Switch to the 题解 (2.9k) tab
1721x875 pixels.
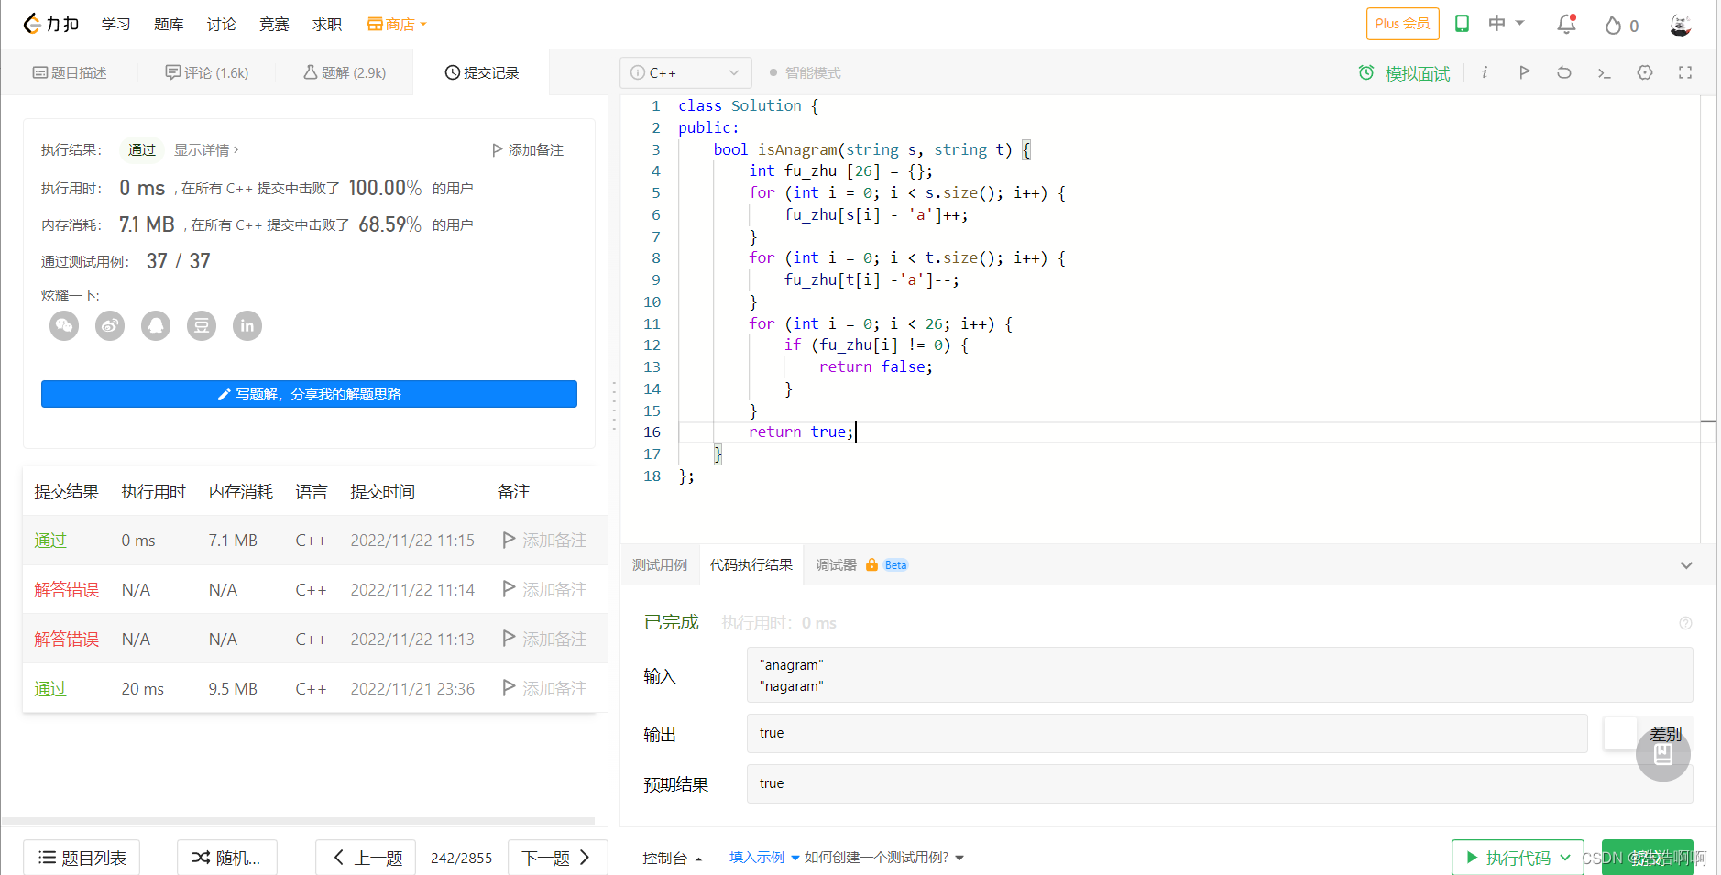(345, 72)
